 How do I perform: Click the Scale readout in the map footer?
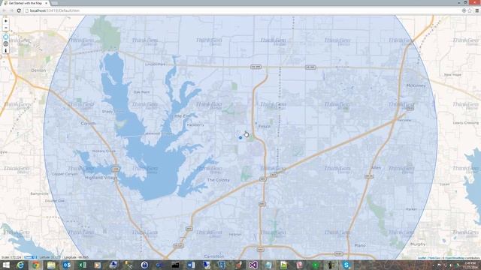pos(11,258)
